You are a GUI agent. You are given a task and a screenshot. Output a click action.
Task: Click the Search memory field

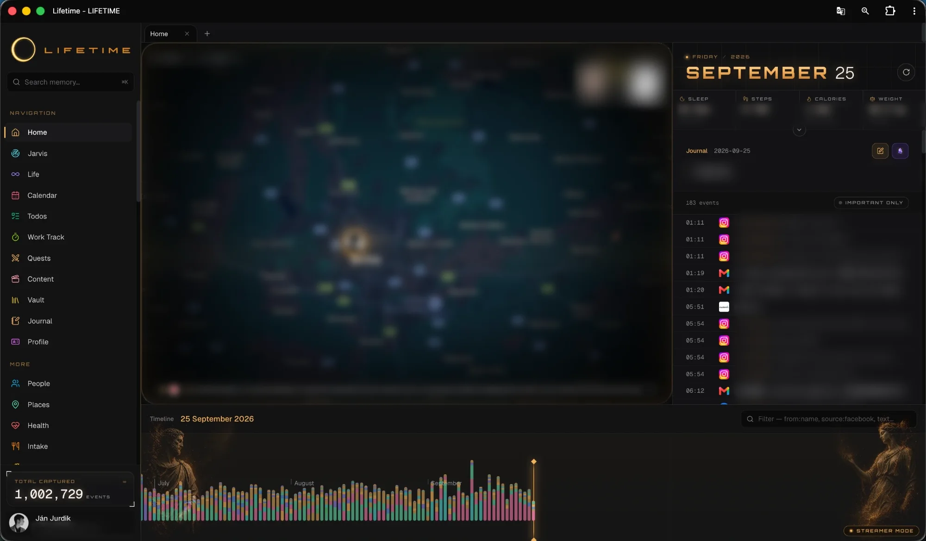tap(70, 82)
